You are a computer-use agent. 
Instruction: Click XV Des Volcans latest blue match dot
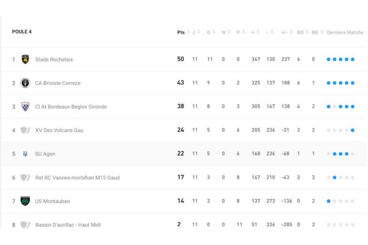pyautogui.click(x=352, y=130)
